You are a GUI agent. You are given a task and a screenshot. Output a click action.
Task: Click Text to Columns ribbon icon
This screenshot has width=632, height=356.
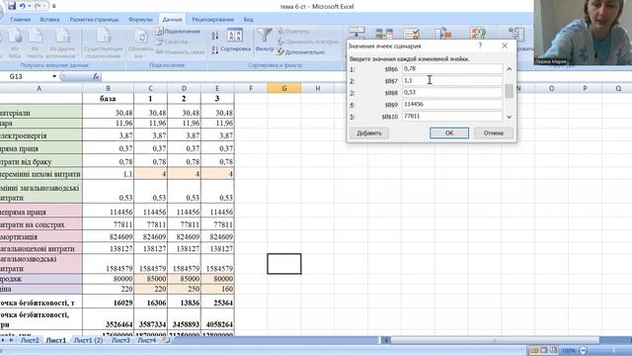pos(356,33)
